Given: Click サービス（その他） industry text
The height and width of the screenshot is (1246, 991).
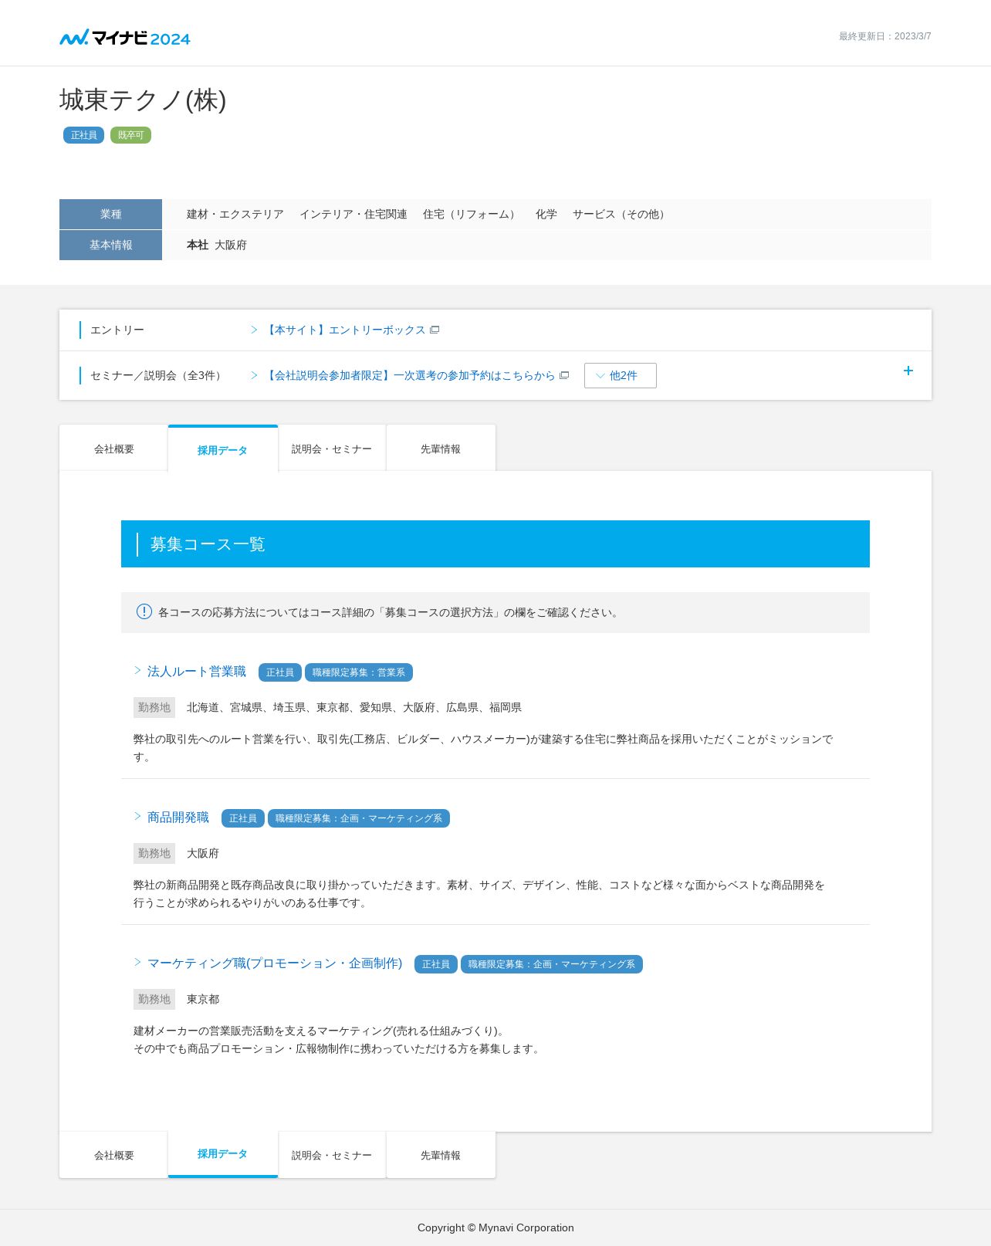Looking at the screenshot, I should (621, 214).
